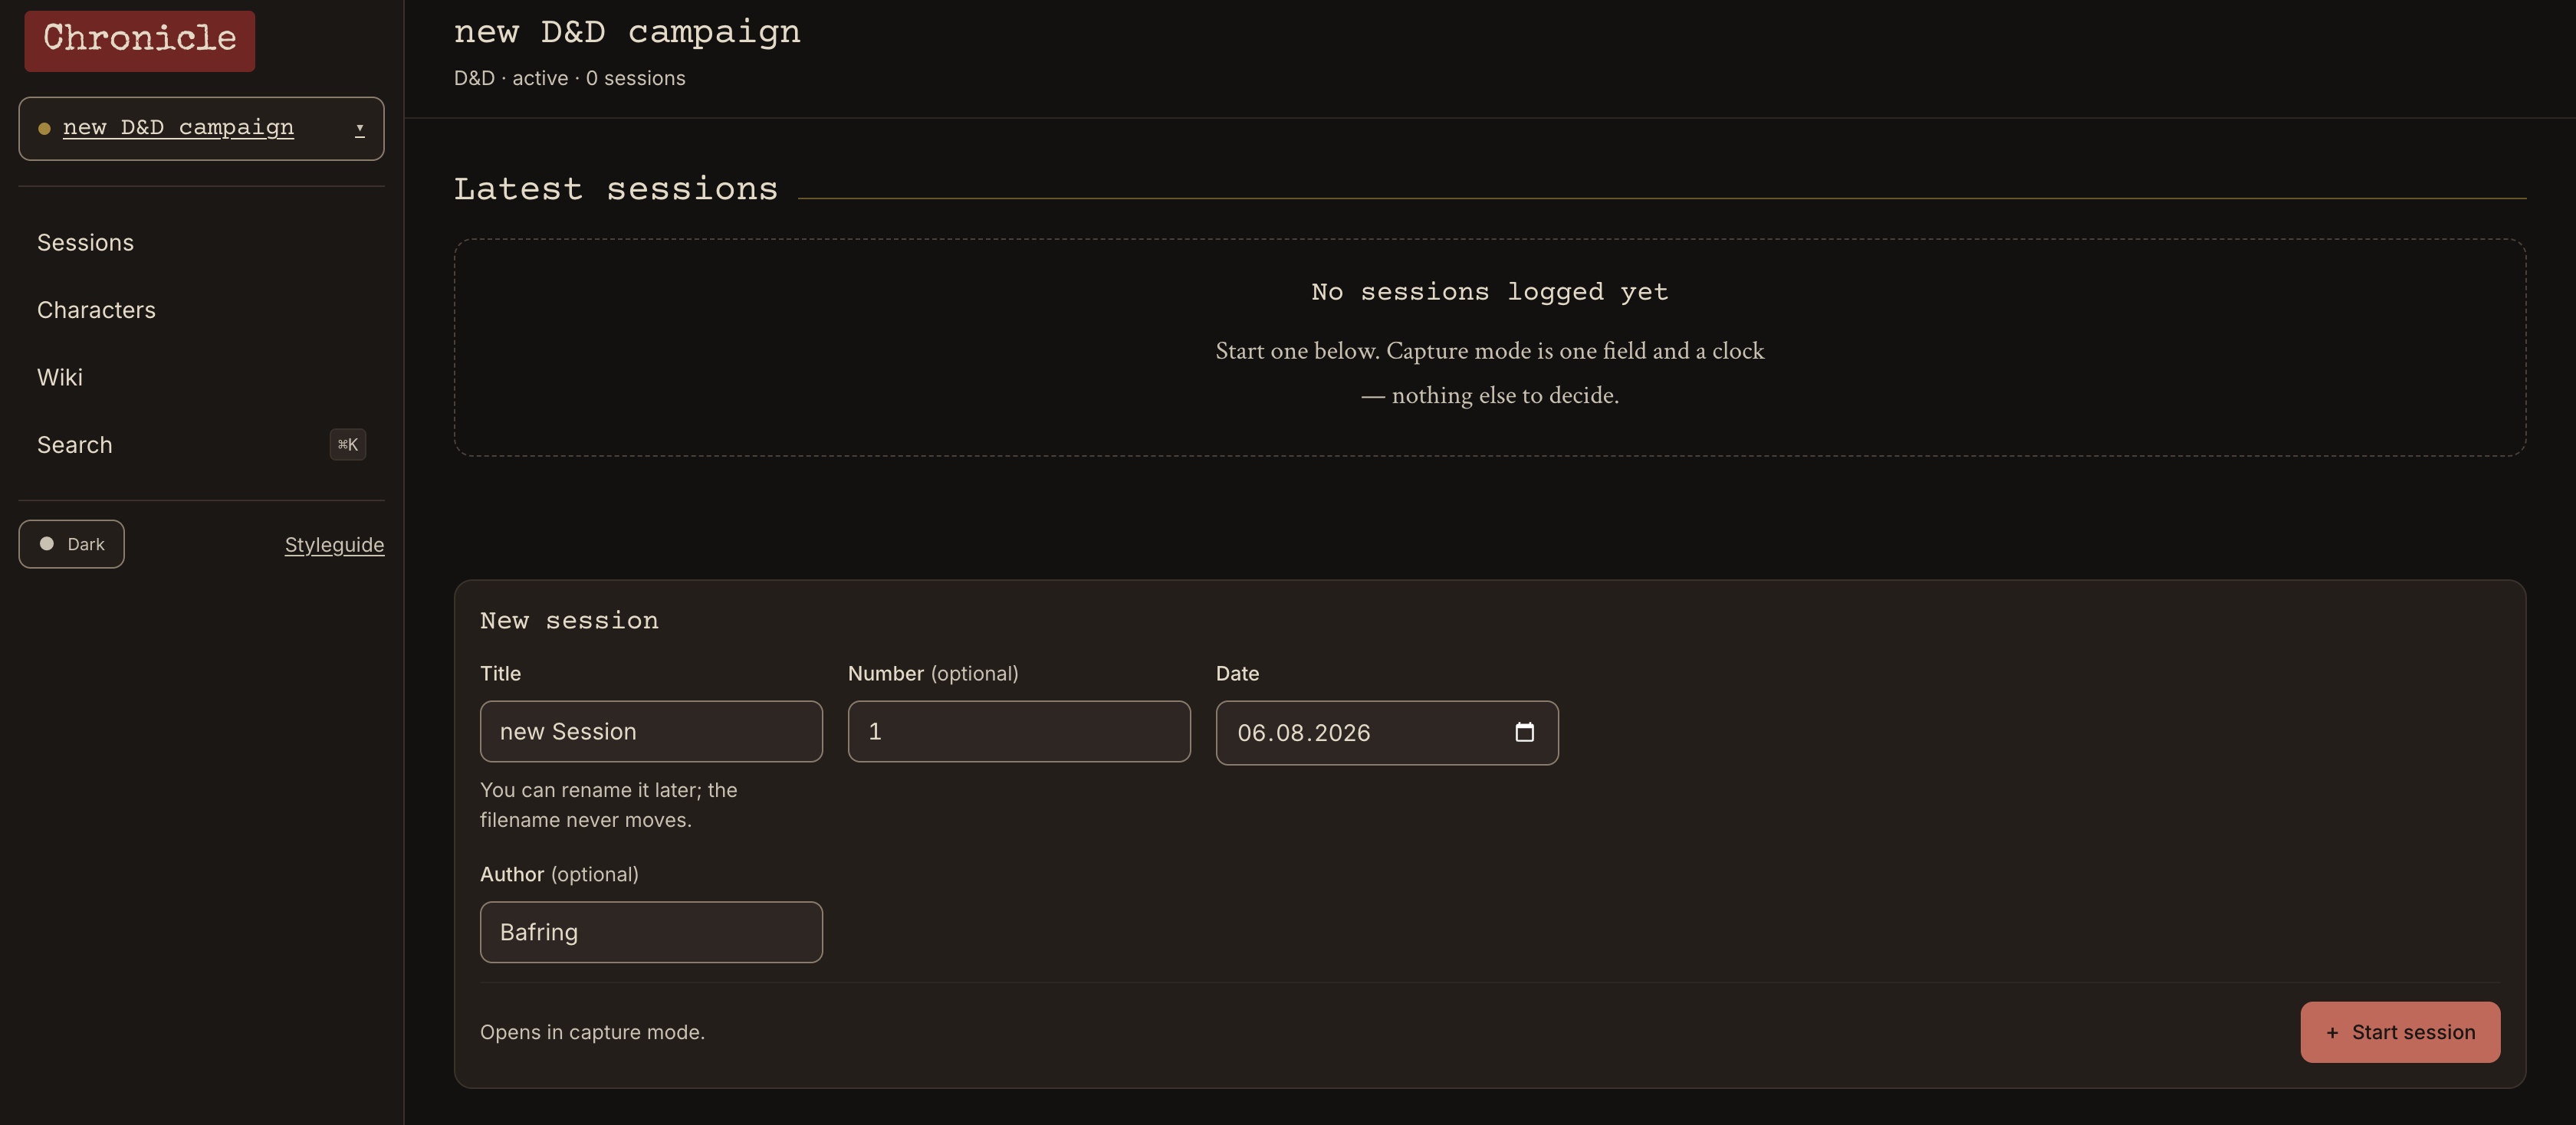2576x1125 pixels.
Task: Click the new D&D campaign page heading
Action: click(627, 32)
